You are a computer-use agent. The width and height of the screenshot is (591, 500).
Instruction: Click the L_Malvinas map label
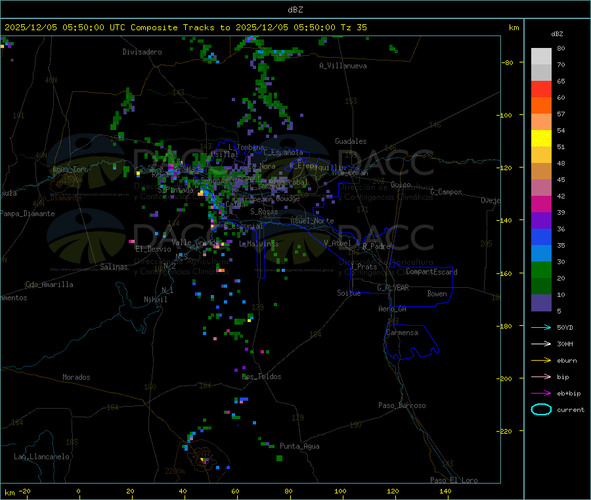pyautogui.click(x=259, y=244)
